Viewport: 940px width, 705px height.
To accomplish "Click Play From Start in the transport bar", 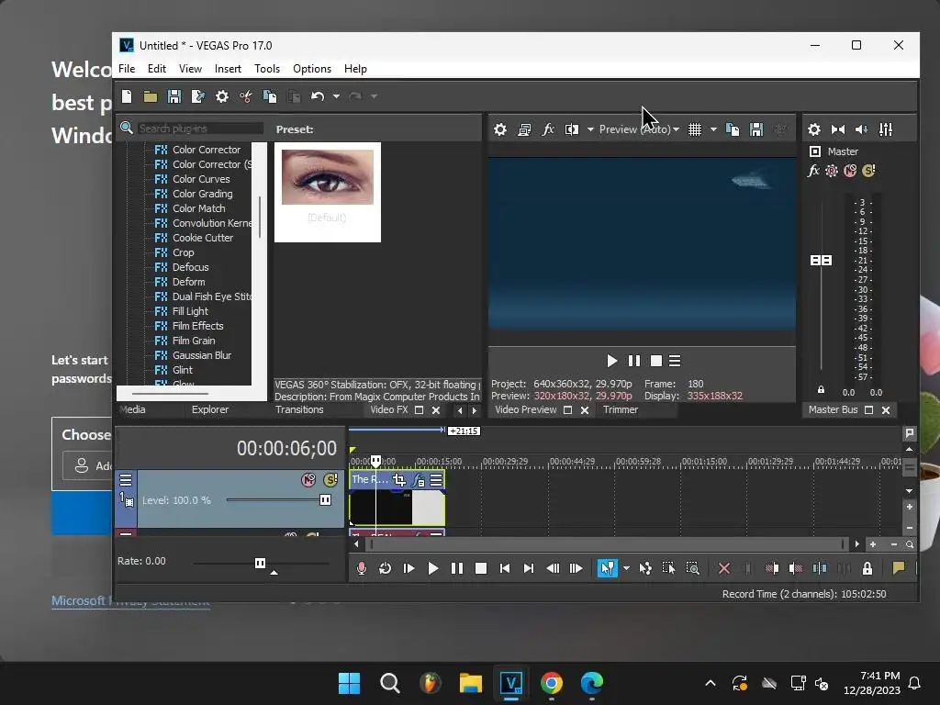I will (408, 568).
